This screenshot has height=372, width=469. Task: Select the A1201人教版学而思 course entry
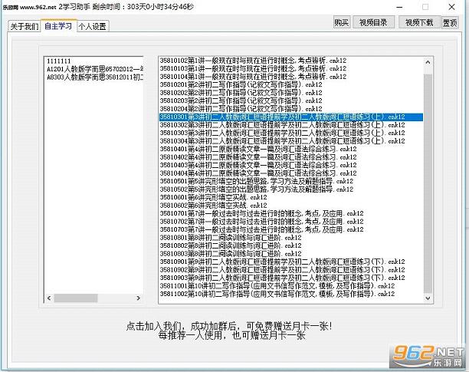coord(94,70)
